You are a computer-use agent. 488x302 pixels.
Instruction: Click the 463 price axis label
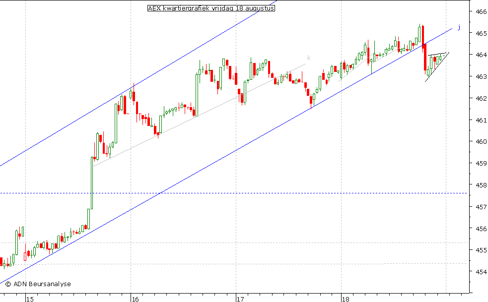pyautogui.click(x=481, y=76)
